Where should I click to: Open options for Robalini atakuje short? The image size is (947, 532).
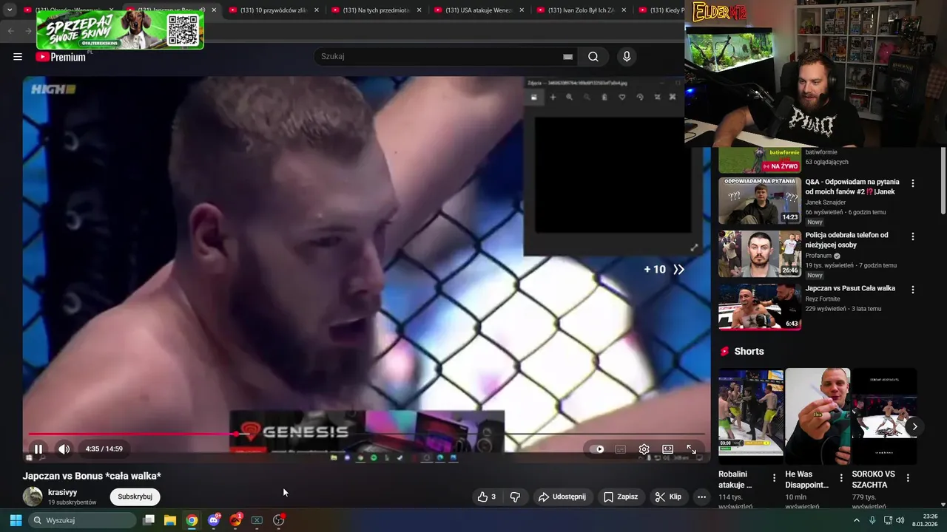pyautogui.click(x=775, y=478)
